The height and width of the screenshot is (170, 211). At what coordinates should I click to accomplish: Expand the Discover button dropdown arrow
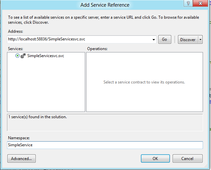click(200, 39)
